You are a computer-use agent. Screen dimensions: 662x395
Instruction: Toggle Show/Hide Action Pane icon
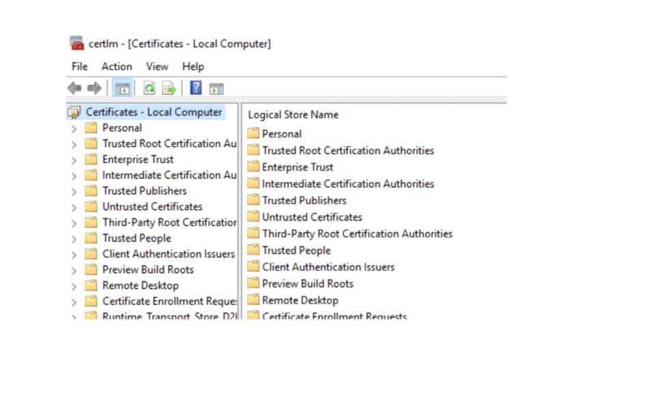point(216,88)
